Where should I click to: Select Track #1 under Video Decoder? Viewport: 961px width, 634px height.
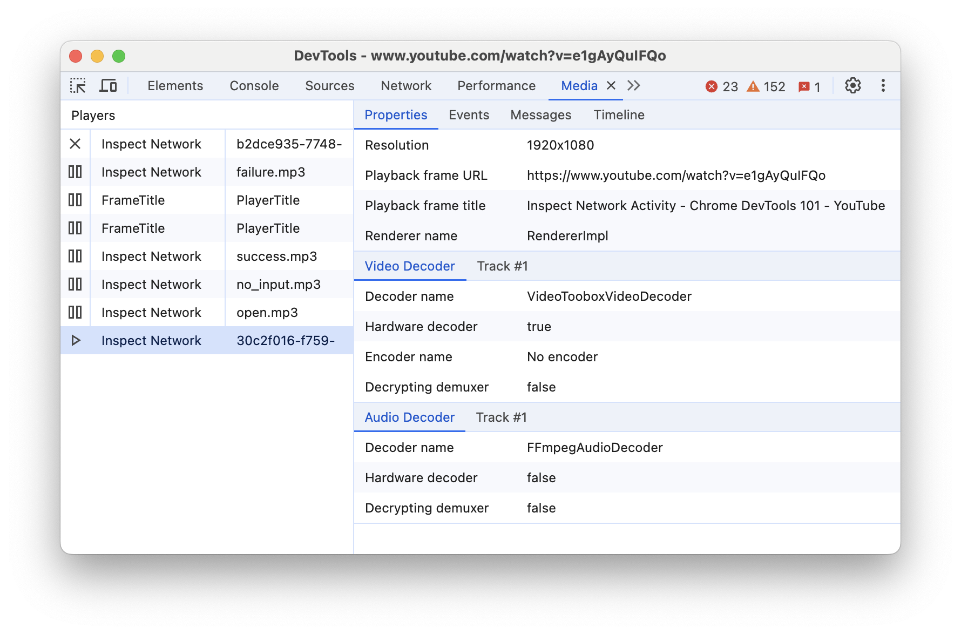(502, 266)
